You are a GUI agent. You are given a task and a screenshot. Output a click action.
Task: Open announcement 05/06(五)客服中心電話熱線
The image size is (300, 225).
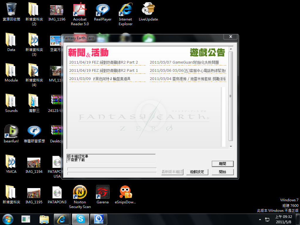click(188, 71)
